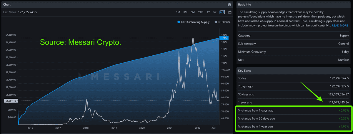Click the 100.00M right axis label
This screenshot has width=353, height=134.
coord(225,70)
